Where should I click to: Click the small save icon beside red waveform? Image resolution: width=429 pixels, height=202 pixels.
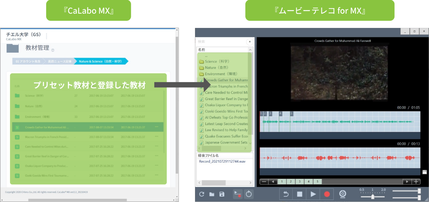click(x=424, y=172)
